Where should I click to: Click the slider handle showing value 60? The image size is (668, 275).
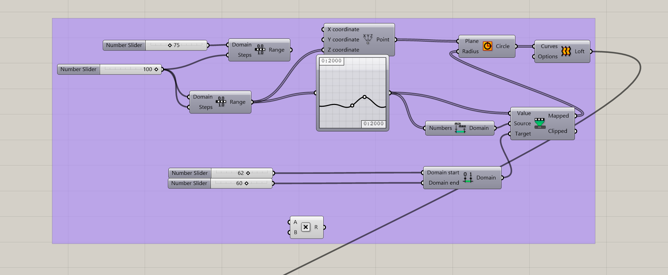[x=246, y=183]
